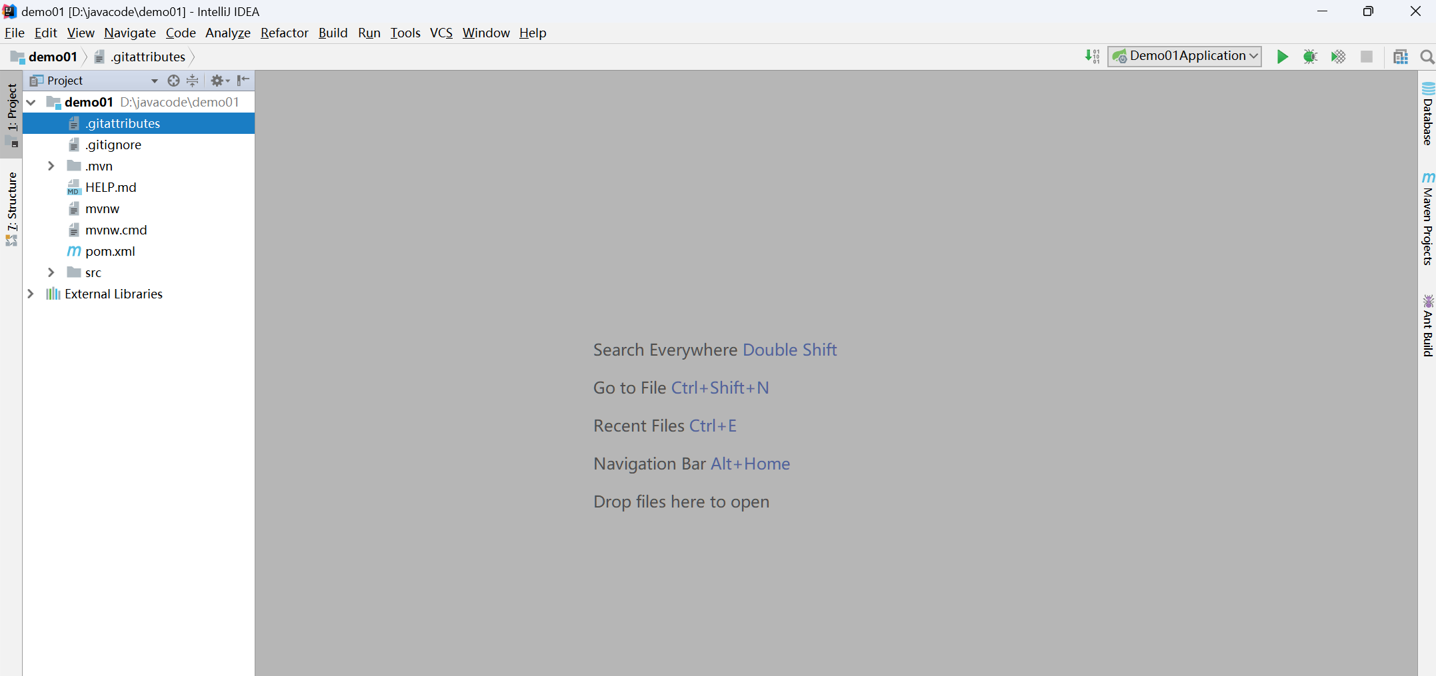
Task: Toggle the 1: Project side tab
Action: (11, 115)
